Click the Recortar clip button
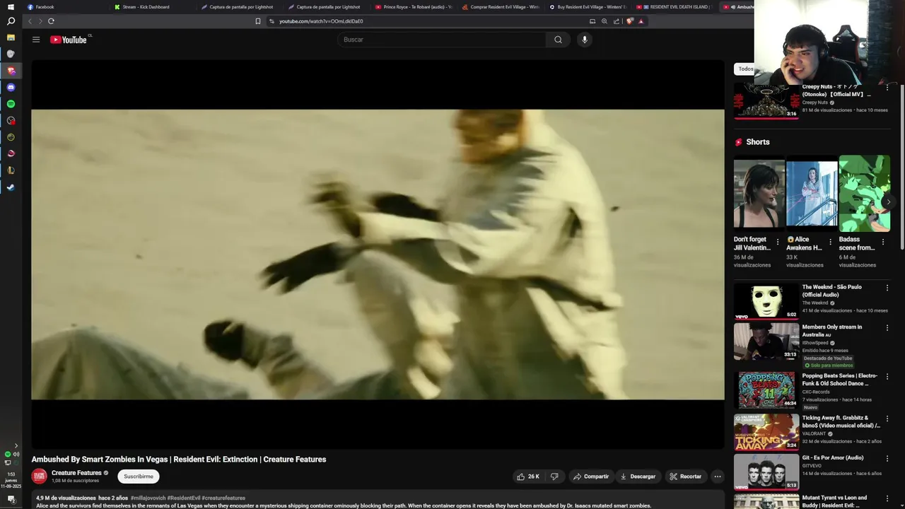The width and height of the screenshot is (905, 509). pos(685,476)
